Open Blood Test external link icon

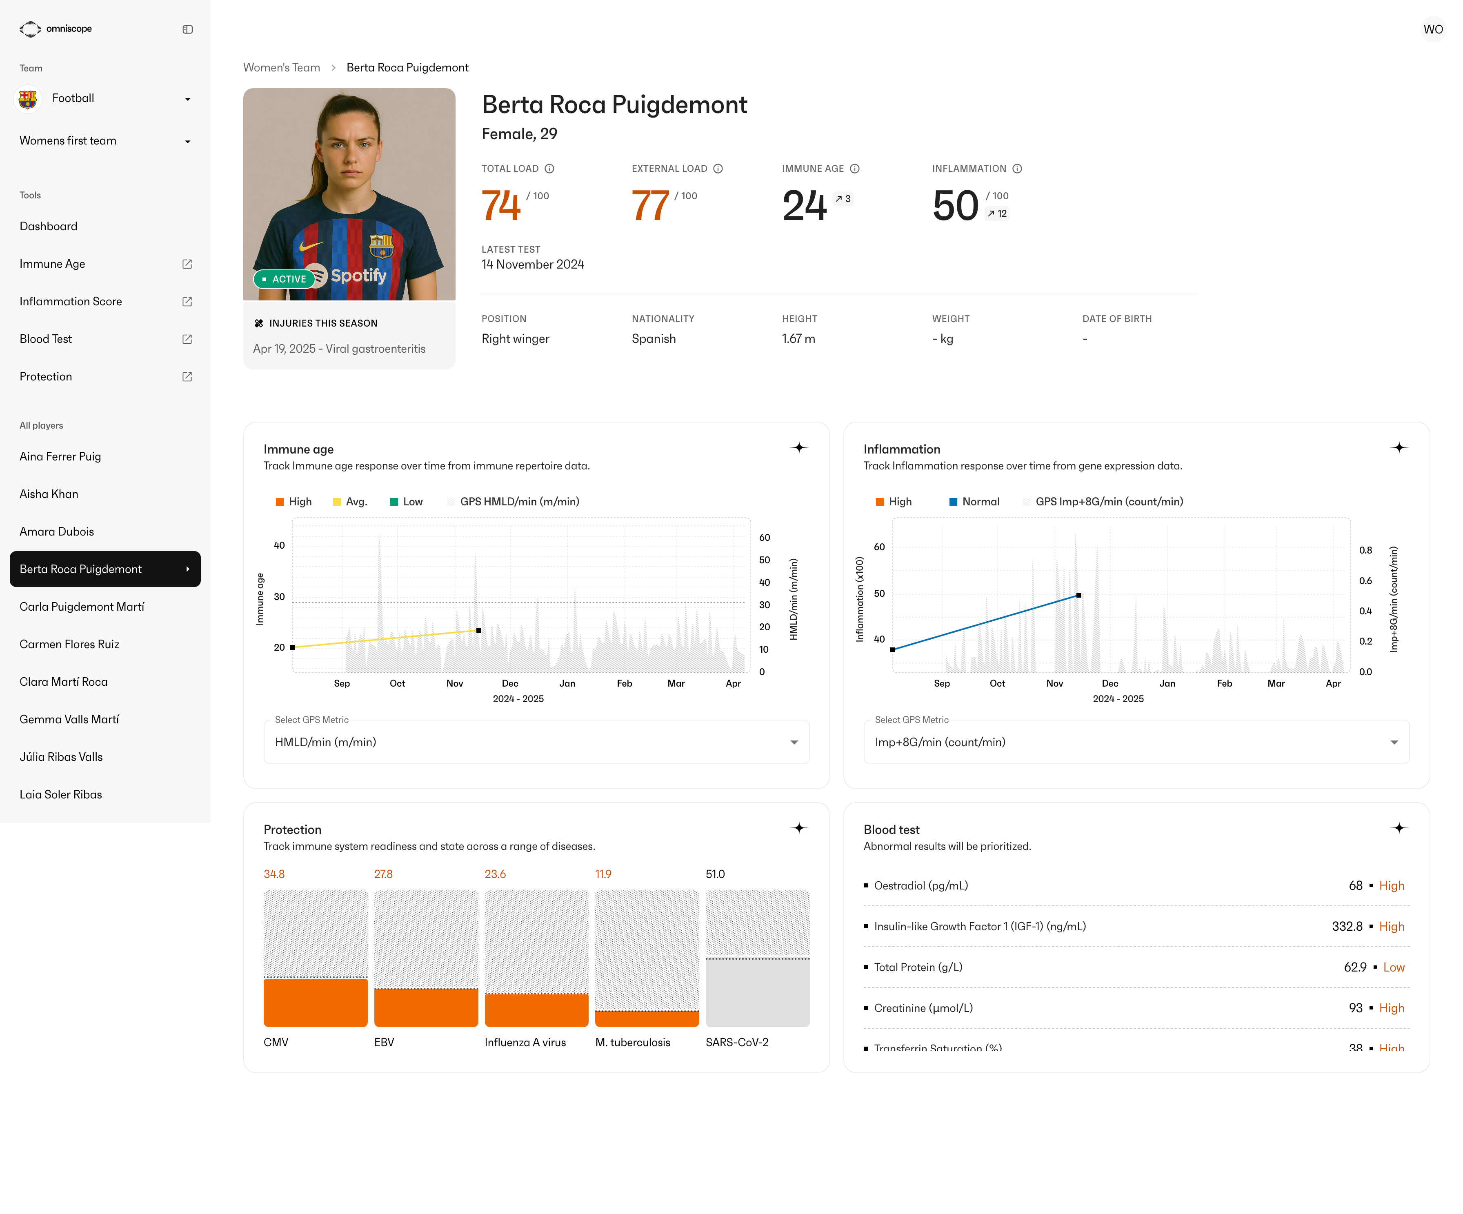[x=187, y=339]
